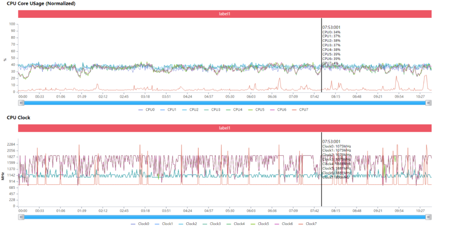Toggle CPU1 series in usage legend
Image resolution: width=450 pixels, height=227 pixels.
pyautogui.click(x=168, y=110)
